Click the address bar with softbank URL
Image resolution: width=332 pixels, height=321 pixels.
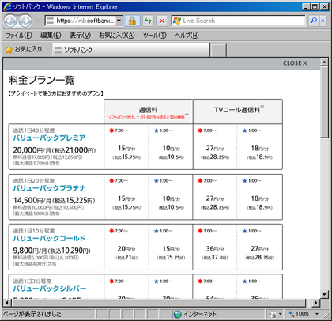81,21
